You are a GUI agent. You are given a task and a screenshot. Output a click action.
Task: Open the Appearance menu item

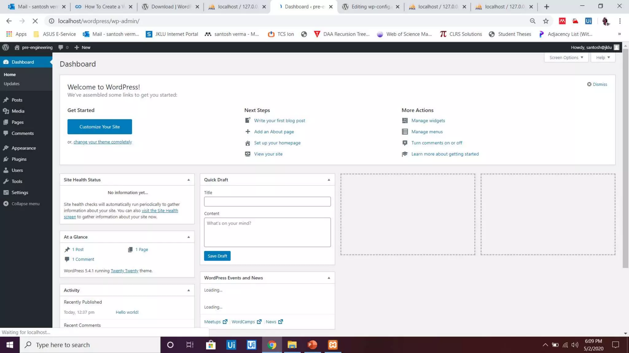point(23,148)
